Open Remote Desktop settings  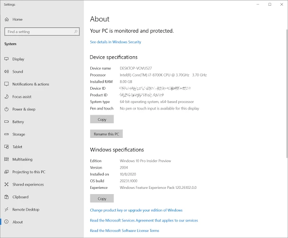point(42,209)
